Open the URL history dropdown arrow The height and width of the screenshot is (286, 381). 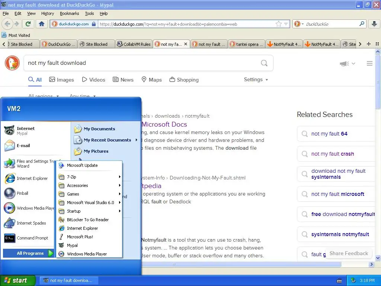(286, 24)
